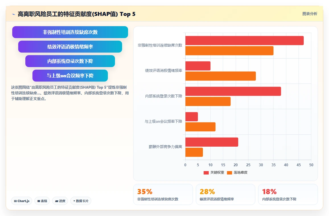The height and width of the screenshot is (216, 329).
Task: Click the orange bar for 内部系统登录次数下降
Action: (208, 101)
